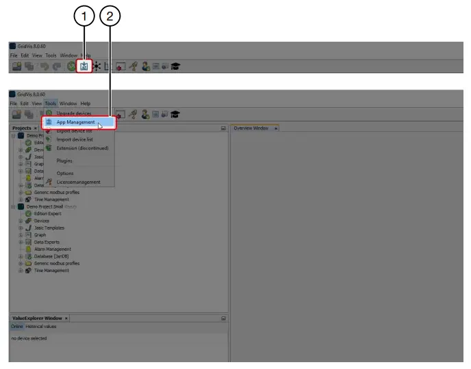Click network star icon in upper toolbar

[97, 66]
